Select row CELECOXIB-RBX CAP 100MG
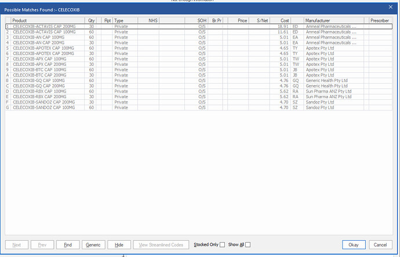The width and height of the screenshot is (400, 257). (199, 91)
